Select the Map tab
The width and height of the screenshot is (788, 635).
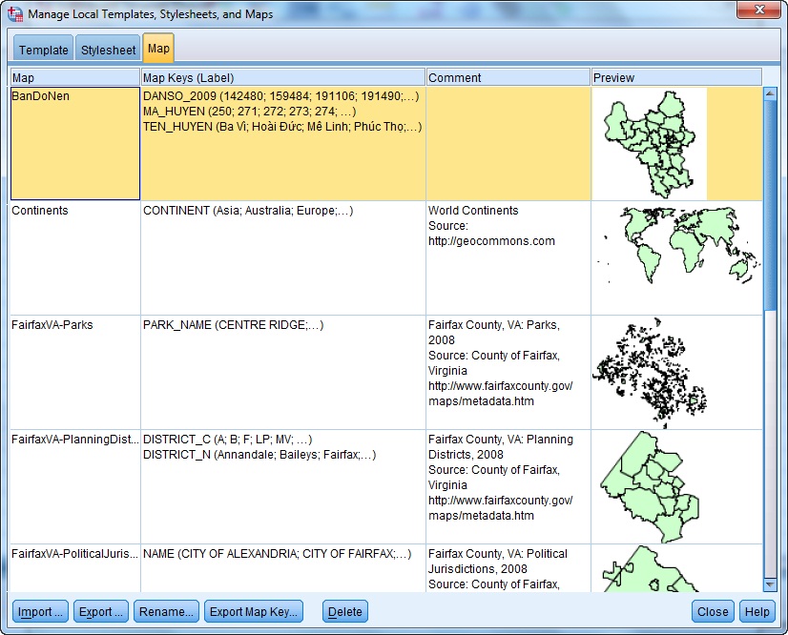tap(158, 49)
